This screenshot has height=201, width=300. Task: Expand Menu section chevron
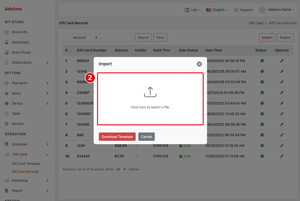point(47,93)
